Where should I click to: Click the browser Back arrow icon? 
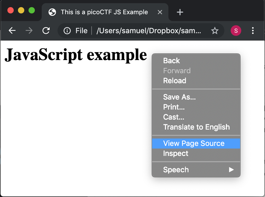tap(12, 31)
